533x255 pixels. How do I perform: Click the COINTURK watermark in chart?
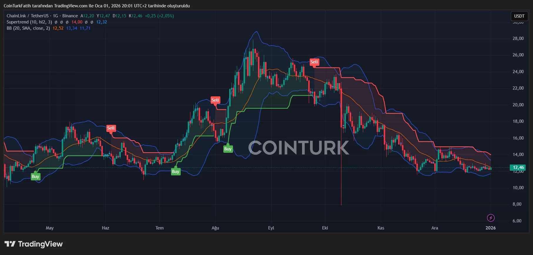(x=299, y=147)
